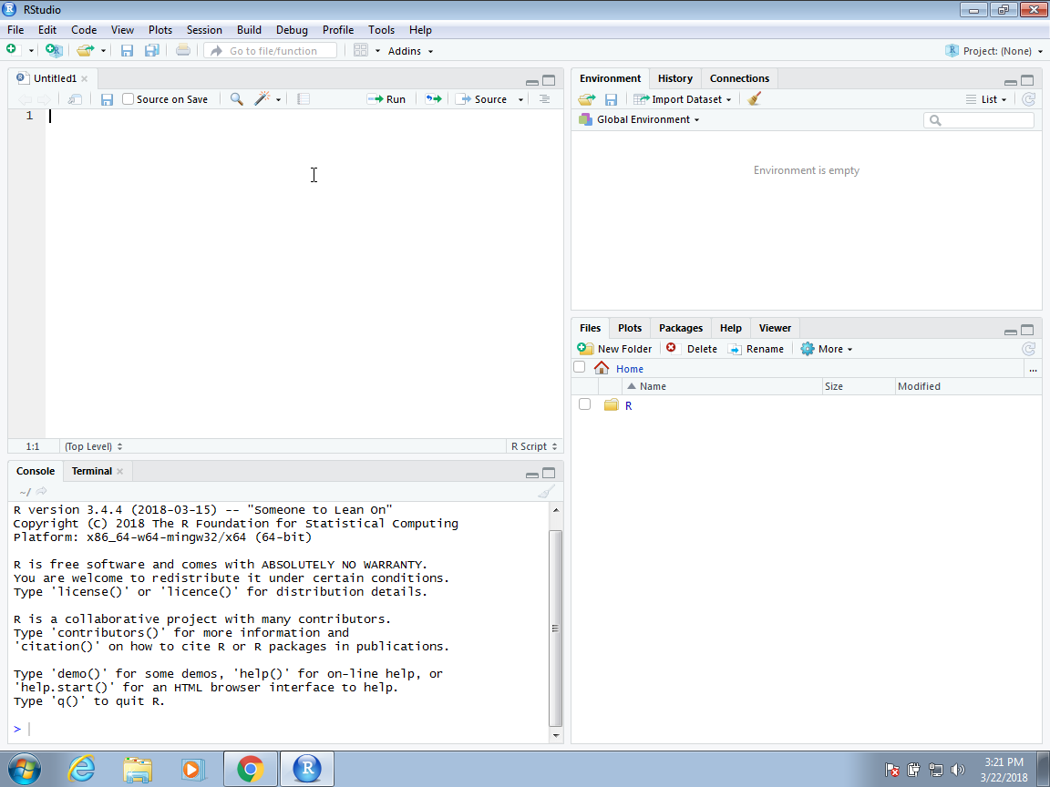Click the New Folder button
Viewport: 1050px width, 787px height.
[615, 349]
